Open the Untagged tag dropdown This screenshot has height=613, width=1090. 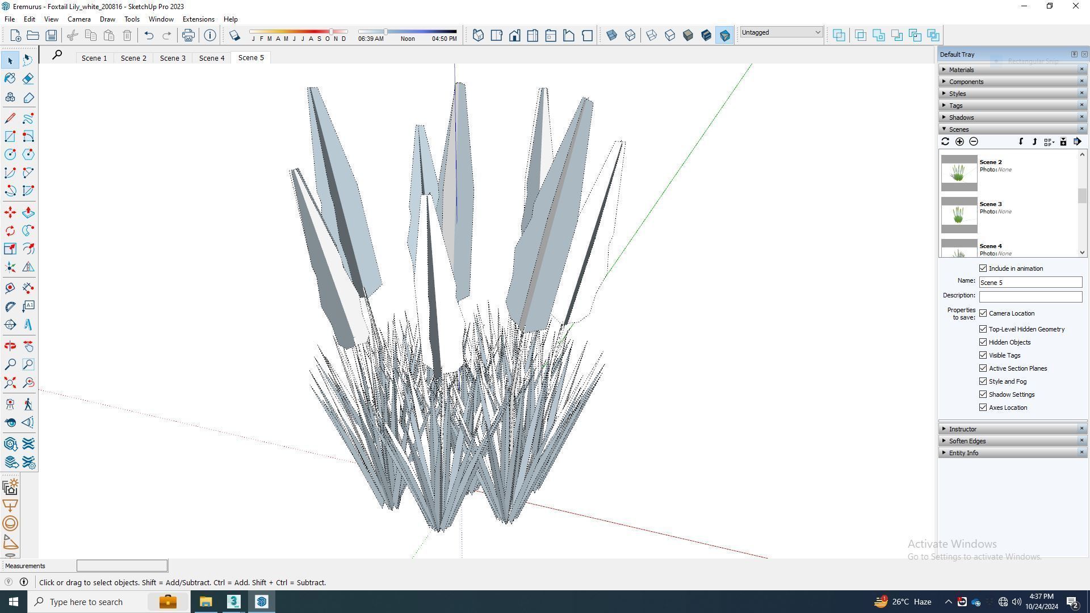(781, 32)
